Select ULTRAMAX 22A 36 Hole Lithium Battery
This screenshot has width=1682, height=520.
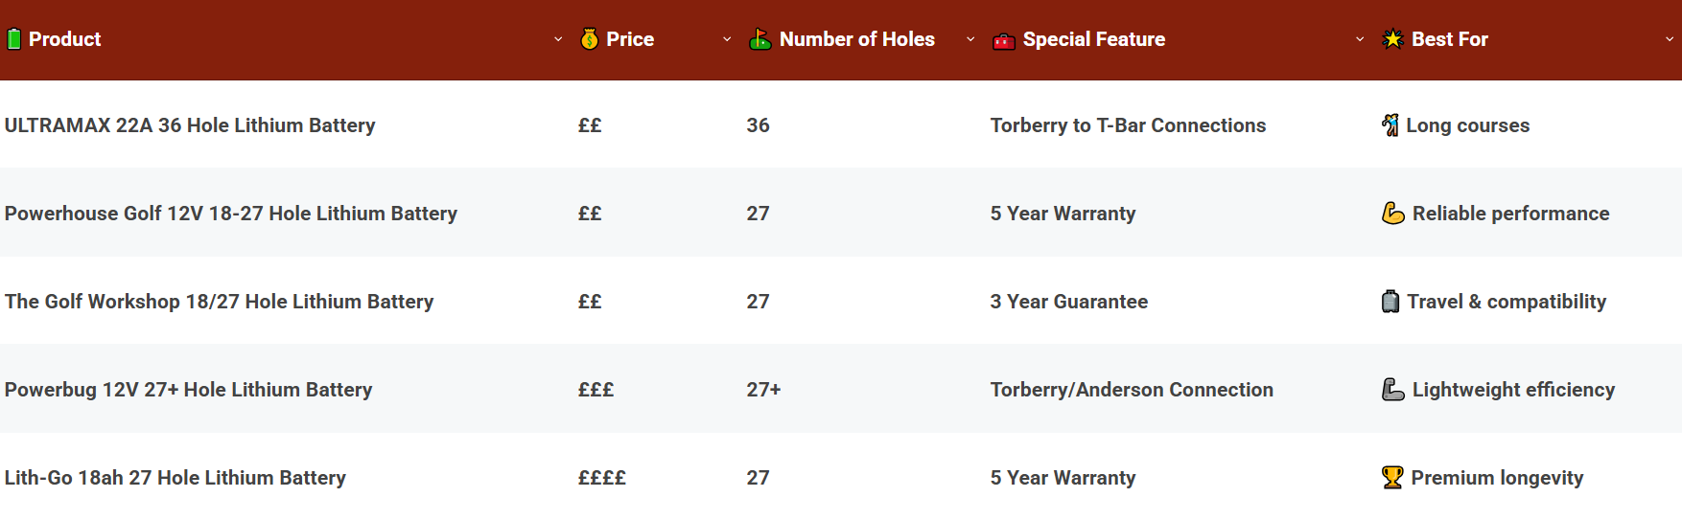(x=190, y=125)
